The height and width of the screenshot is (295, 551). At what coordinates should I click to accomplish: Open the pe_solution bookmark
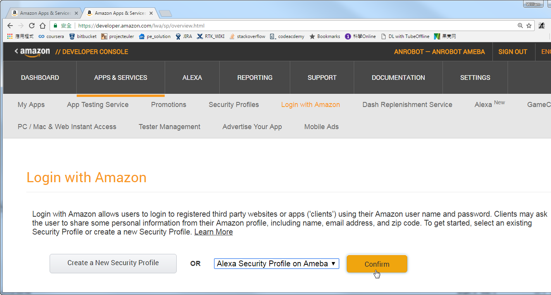coord(155,36)
